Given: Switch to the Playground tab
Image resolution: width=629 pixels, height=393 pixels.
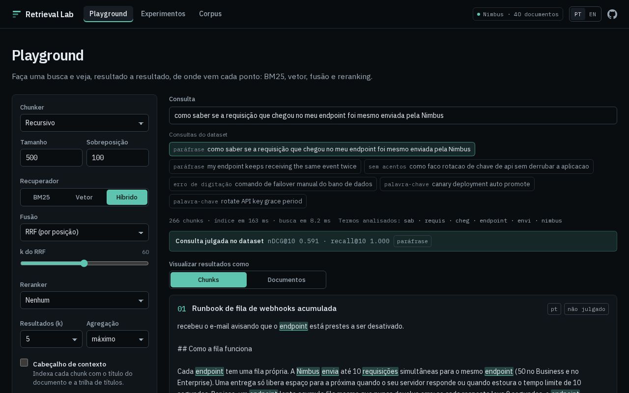Looking at the screenshot, I should click(108, 14).
